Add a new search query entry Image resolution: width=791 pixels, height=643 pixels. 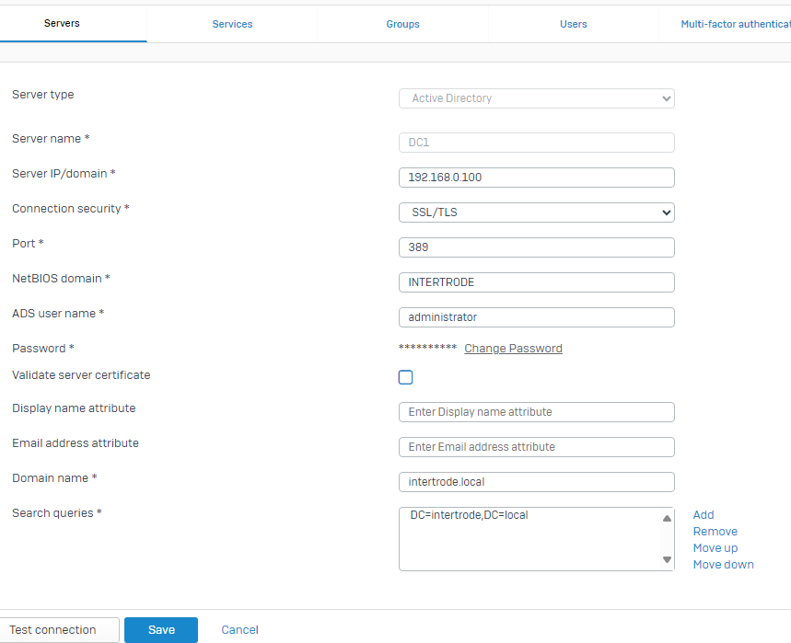coord(704,514)
